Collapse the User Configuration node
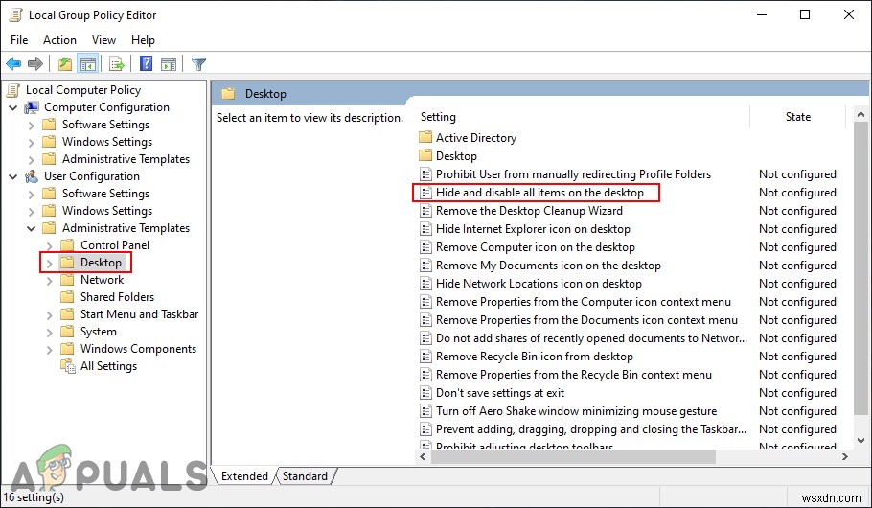This screenshot has width=872, height=508. tap(12, 176)
